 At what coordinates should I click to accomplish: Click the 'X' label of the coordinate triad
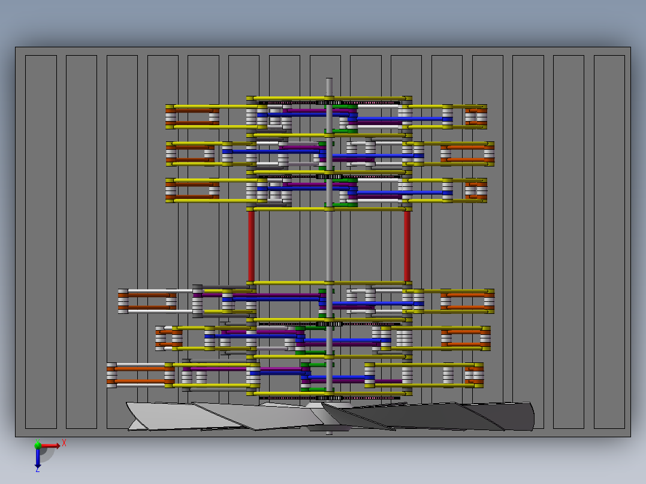pyautogui.click(x=64, y=443)
